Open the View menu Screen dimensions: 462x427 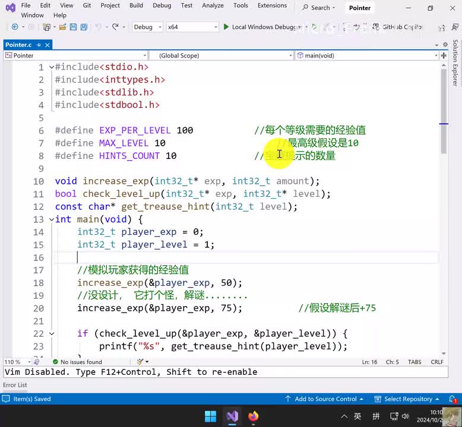click(67, 5)
